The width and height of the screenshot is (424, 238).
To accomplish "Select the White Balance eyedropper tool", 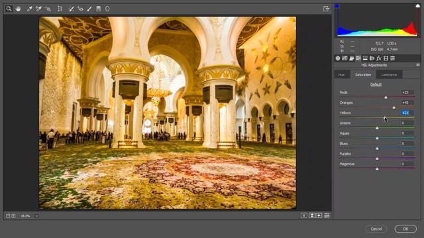I will (x=29, y=9).
